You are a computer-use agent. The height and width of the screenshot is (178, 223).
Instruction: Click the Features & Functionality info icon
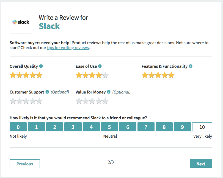pos(191,66)
